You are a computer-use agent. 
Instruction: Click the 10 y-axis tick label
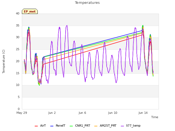[x=17, y=85]
